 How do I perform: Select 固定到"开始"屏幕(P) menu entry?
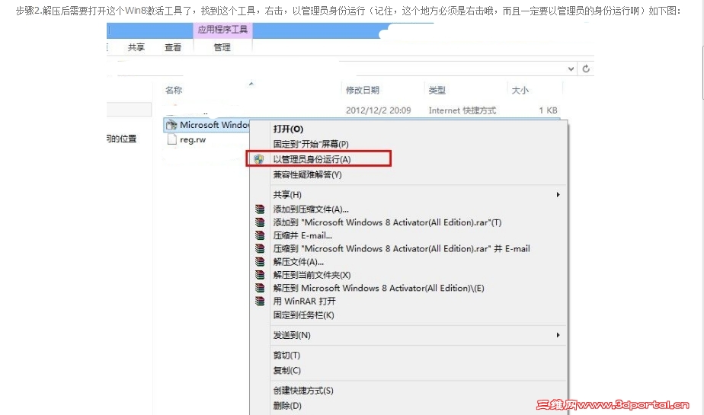pyautogui.click(x=311, y=144)
